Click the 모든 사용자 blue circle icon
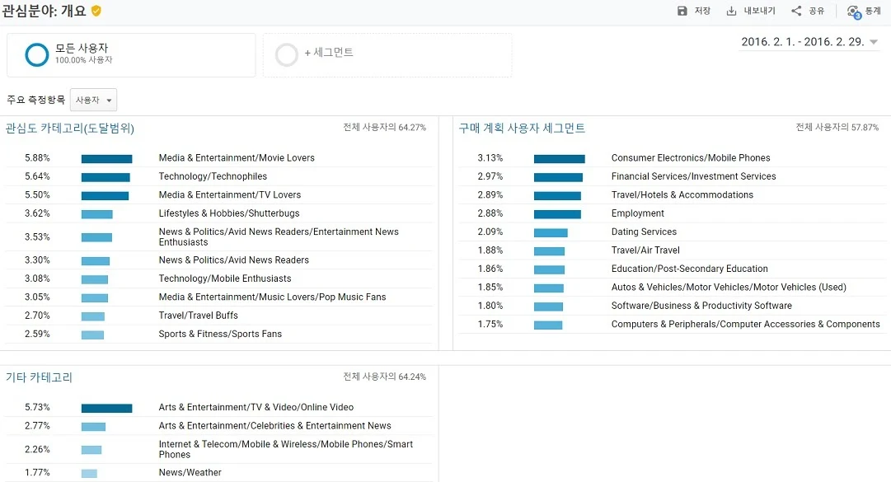The image size is (891, 482). click(x=37, y=55)
